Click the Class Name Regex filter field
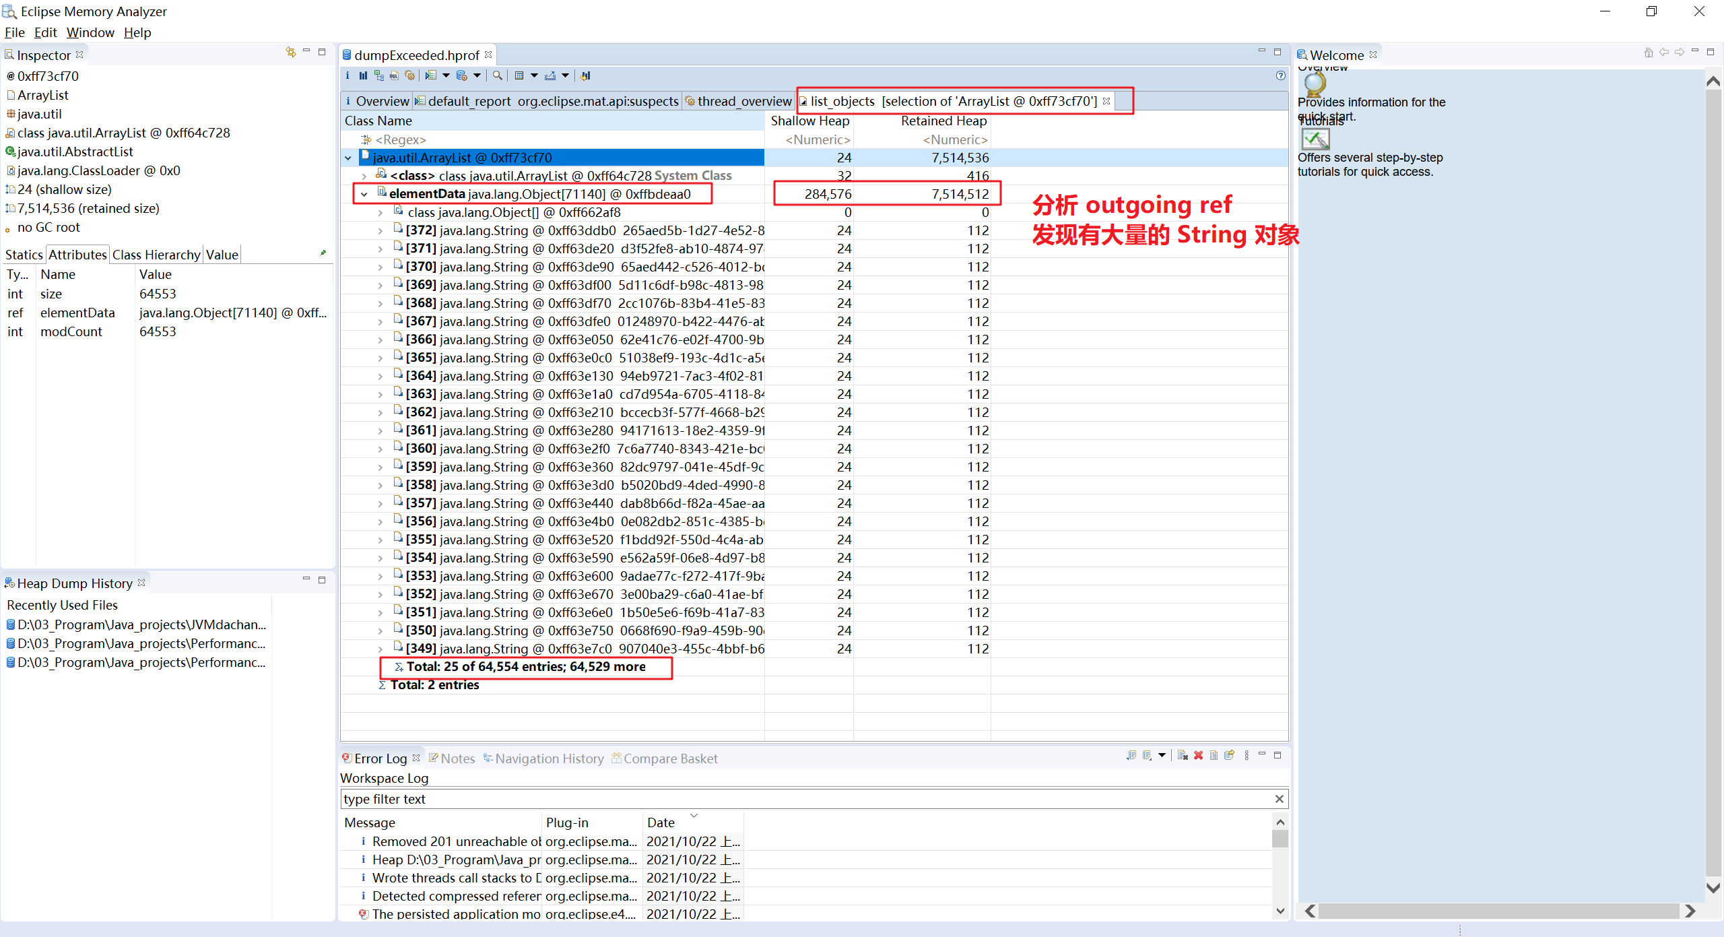 (552, 139)
